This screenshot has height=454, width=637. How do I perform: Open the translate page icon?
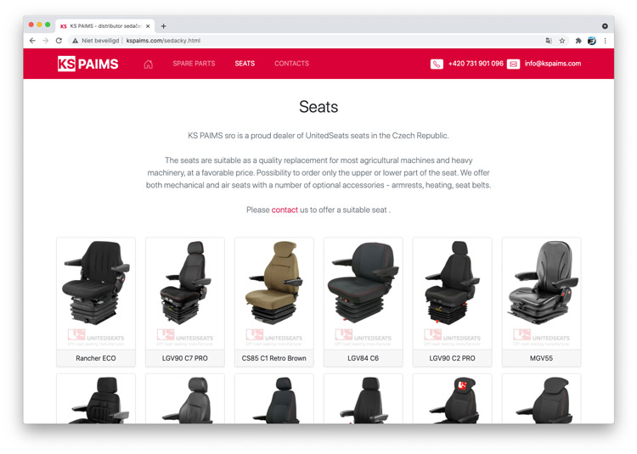pyautogui.click(x=549, y=41)
